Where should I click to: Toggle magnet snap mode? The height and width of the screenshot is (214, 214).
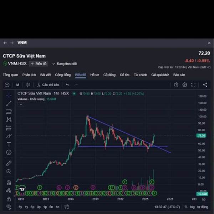tap(9, 183)
